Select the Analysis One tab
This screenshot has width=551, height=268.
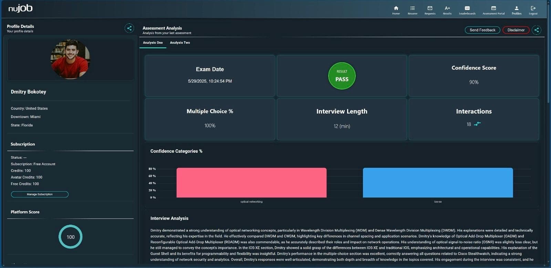(153, 43)
